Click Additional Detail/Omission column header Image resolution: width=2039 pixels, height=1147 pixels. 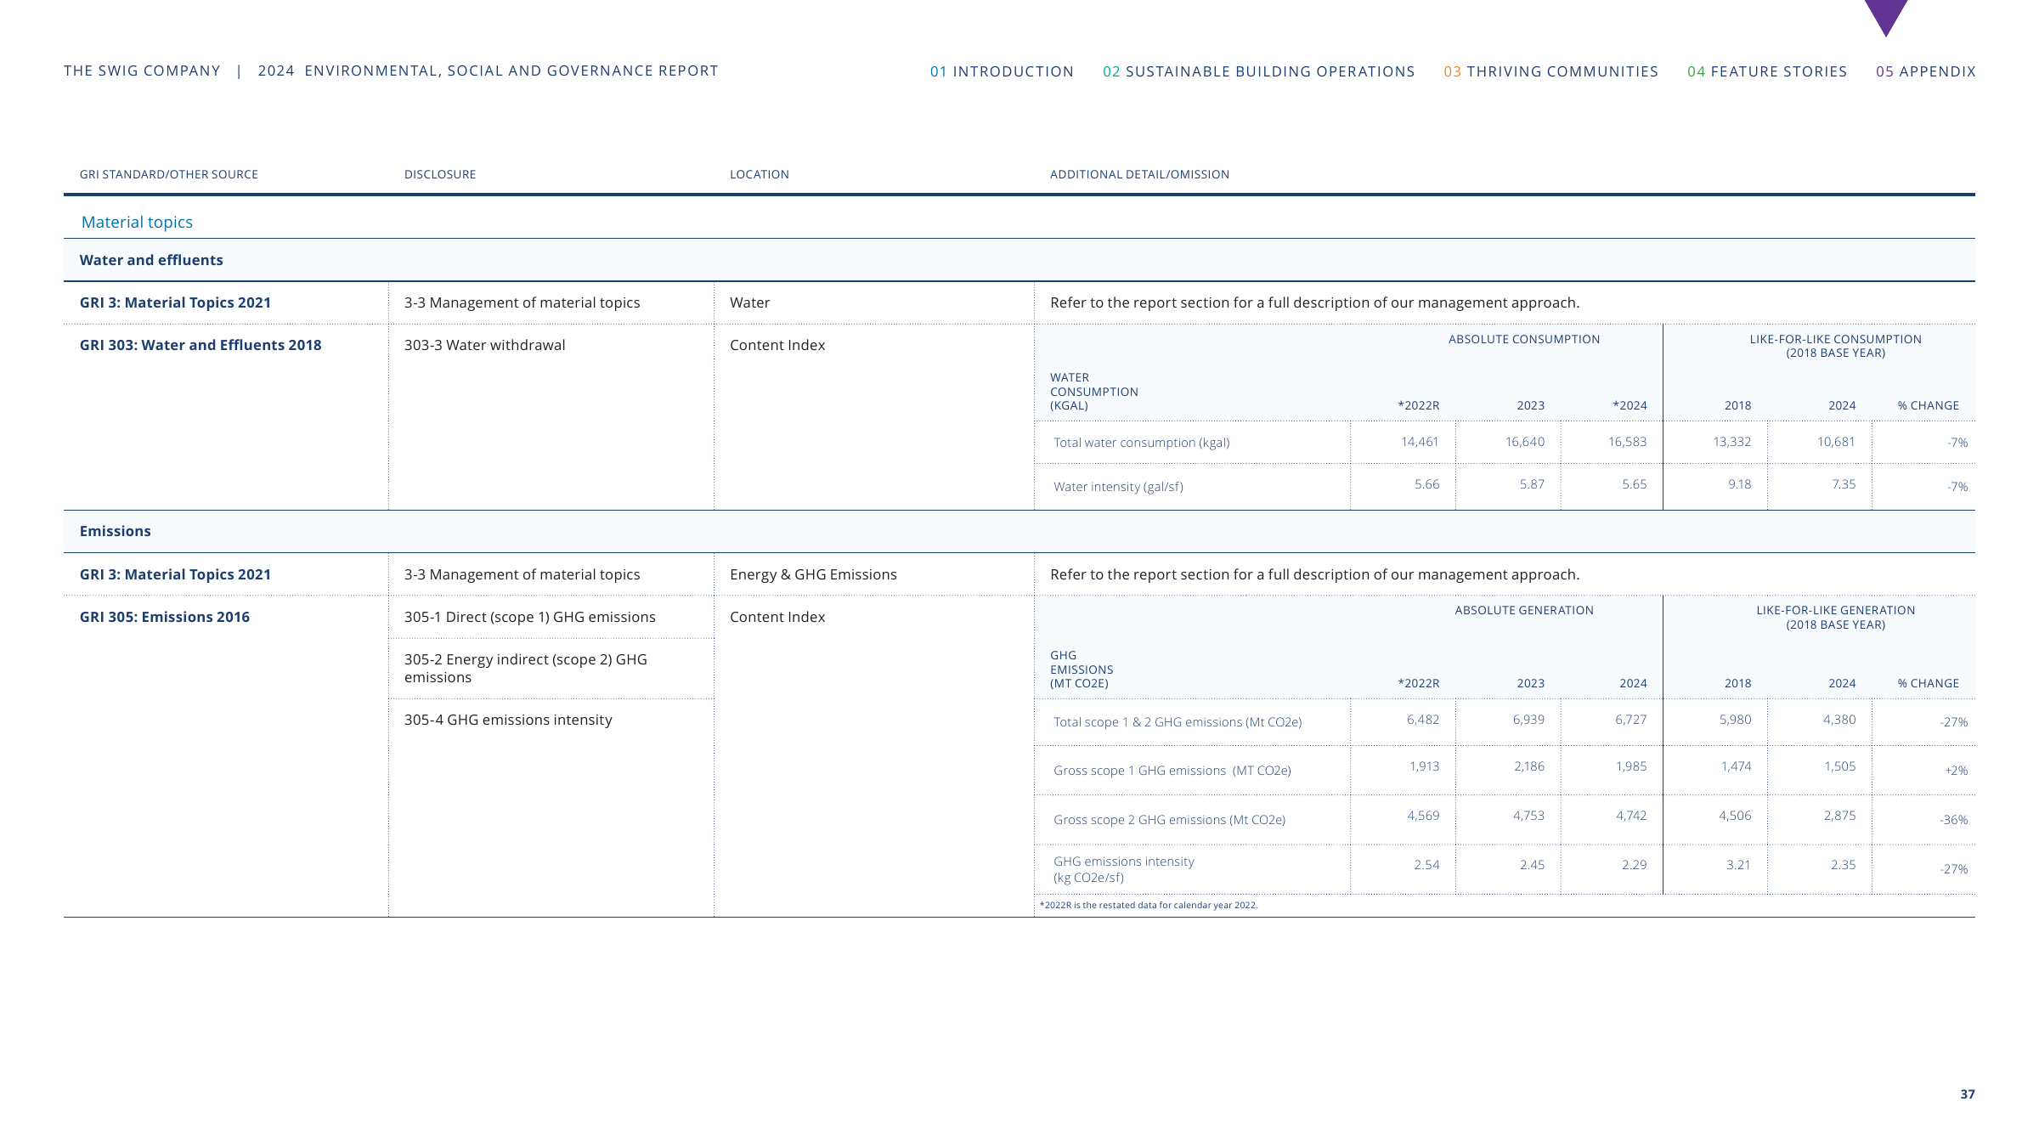pos(1139,174)
